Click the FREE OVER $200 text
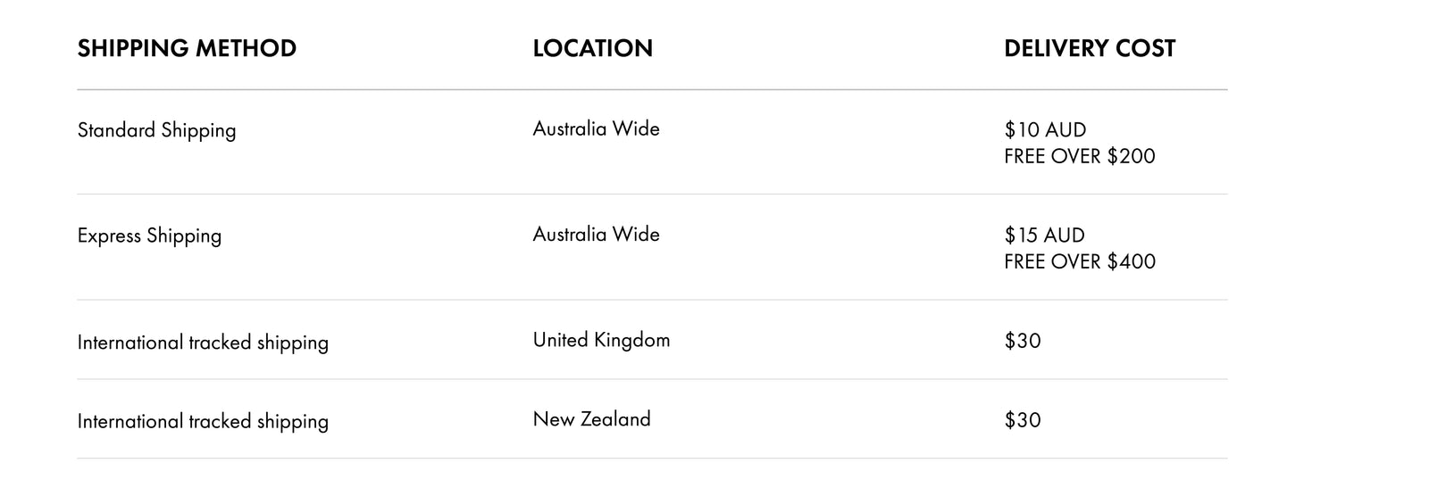This screenshot has width=1429, height=496. [x=1080, y=156]
